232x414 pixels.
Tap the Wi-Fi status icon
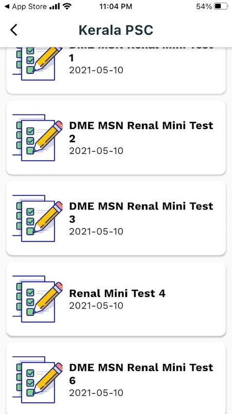point(68,7)
